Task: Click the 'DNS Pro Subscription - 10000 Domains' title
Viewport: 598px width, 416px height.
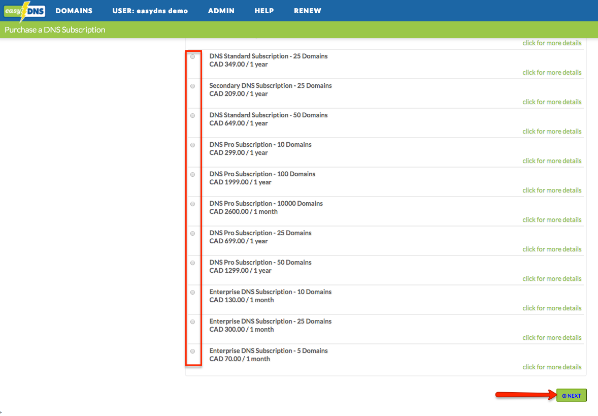Action: [x=266, y=203]
